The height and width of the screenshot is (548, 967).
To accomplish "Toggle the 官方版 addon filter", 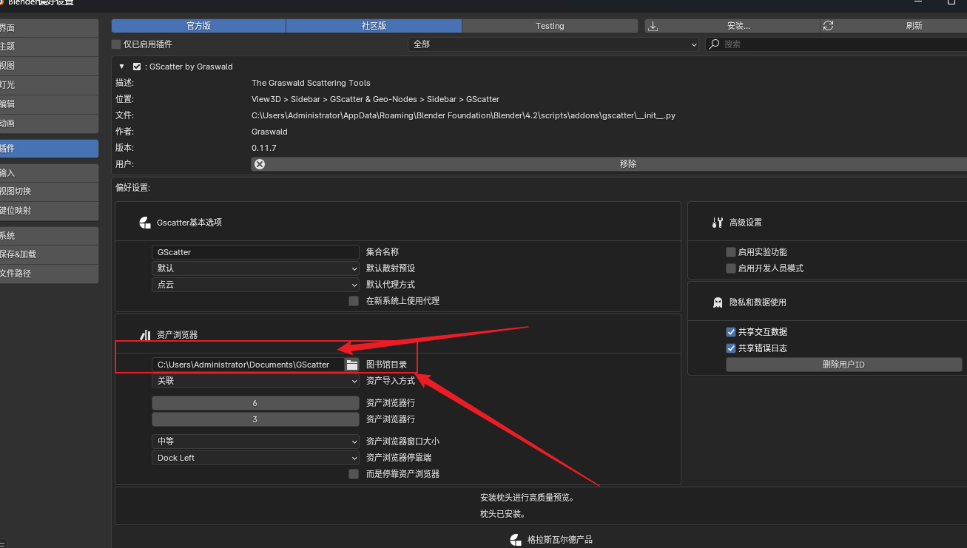I will point(198,26).
